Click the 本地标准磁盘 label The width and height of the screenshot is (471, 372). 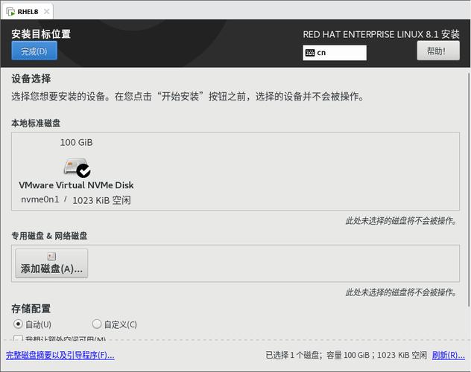(36, 123)
